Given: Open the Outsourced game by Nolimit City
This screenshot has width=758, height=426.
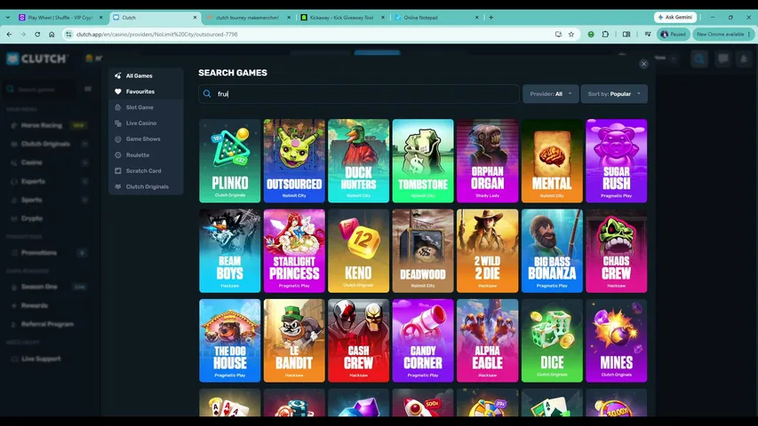Looking at the screenshot, I should tap(294, 161).
